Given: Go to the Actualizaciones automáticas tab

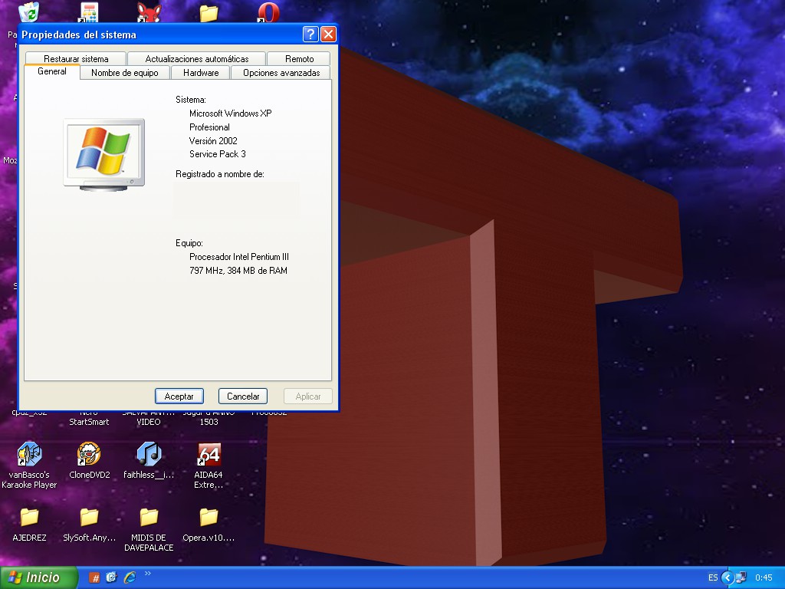Looking at the screenshot, I should (197, 59).
